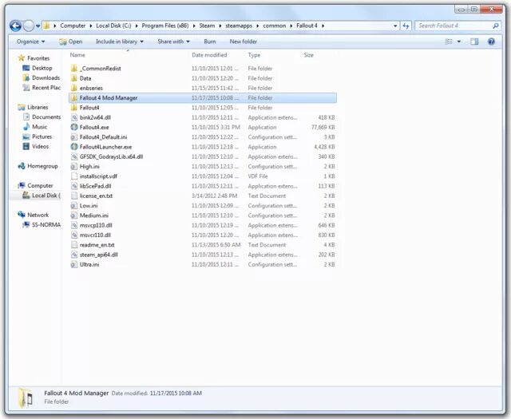The height and width of the screenshot is (419, 511).
Task: Open address bar previous locations dropdown
Action: tap(395, 26)
